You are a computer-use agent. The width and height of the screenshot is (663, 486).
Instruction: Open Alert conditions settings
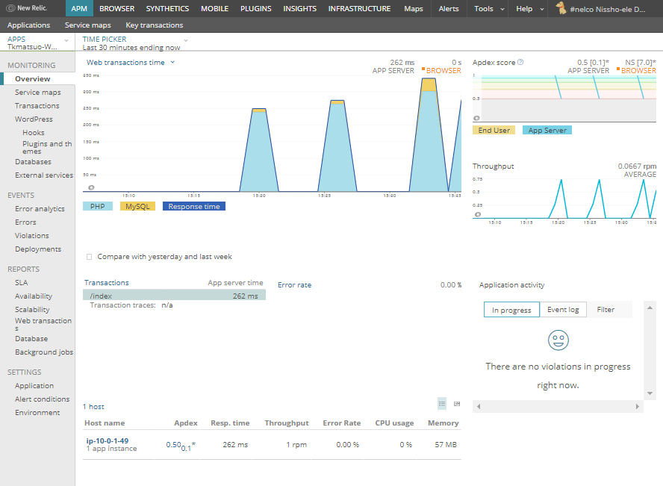click(43, 399)
